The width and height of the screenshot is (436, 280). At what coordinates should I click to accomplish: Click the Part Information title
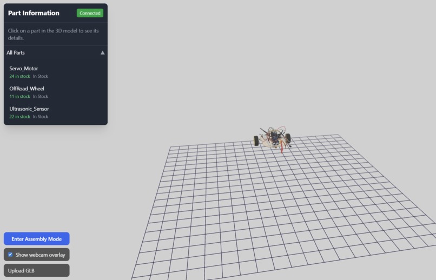pos(34,13)
